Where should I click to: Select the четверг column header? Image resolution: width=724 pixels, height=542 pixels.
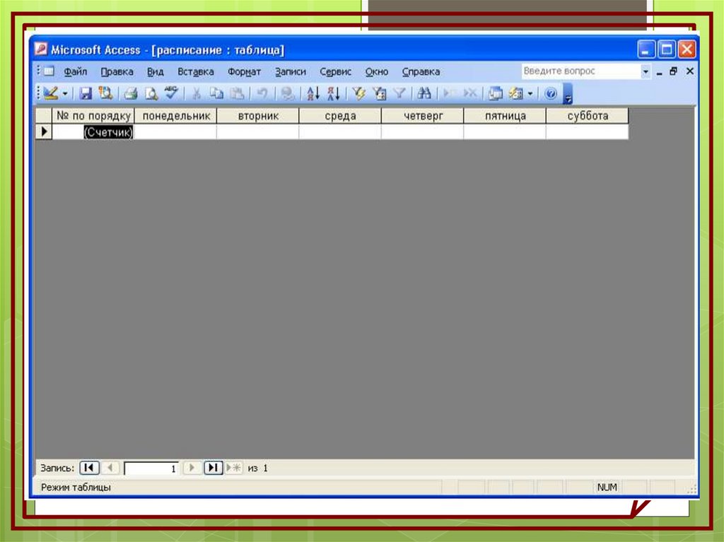423,116
